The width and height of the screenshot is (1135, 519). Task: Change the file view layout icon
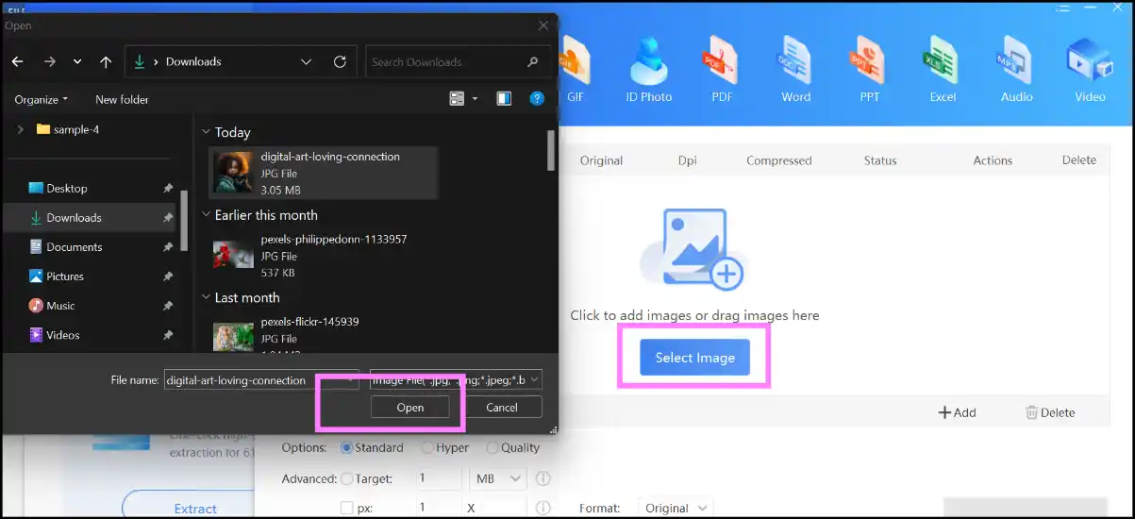[x=458, y=98]
